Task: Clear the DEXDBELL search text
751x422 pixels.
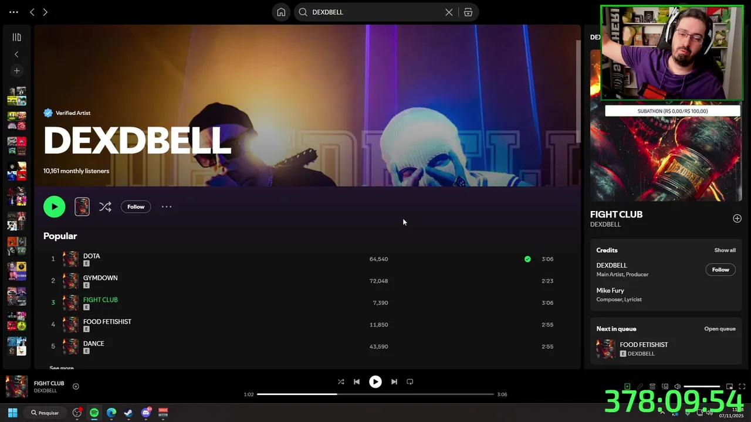Action: 449,12
